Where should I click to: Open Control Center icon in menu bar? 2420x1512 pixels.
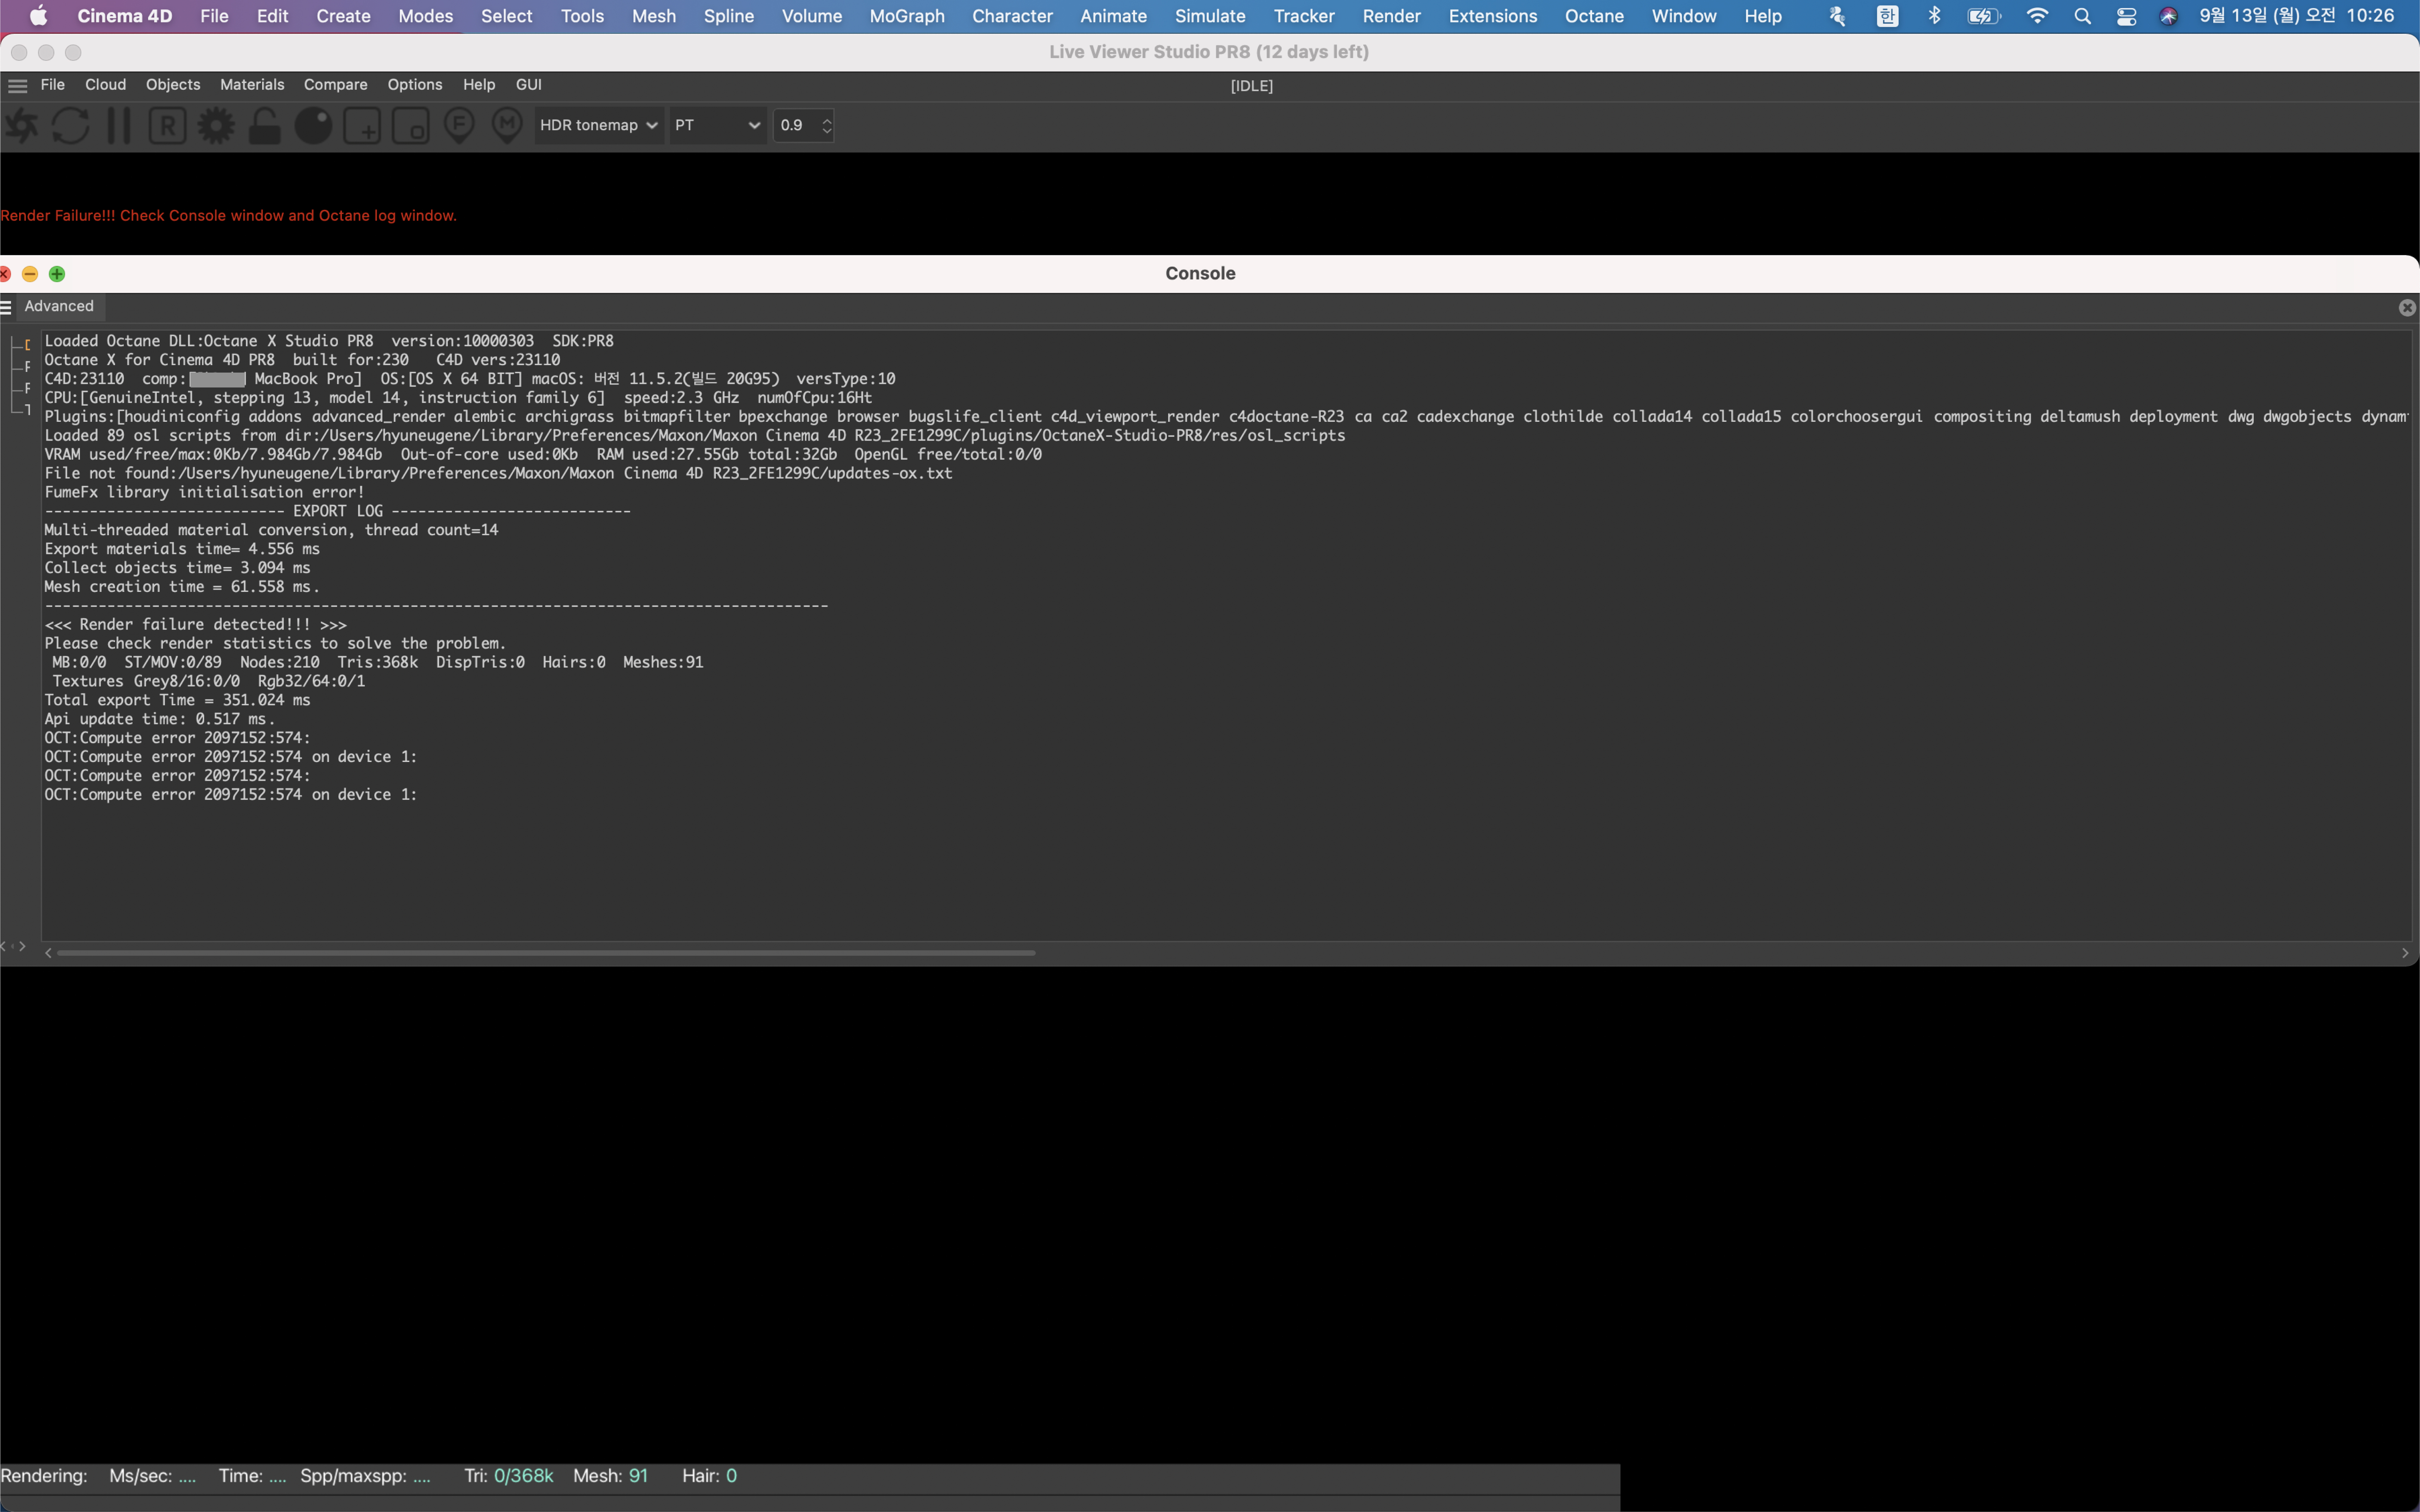[2127, 16]
